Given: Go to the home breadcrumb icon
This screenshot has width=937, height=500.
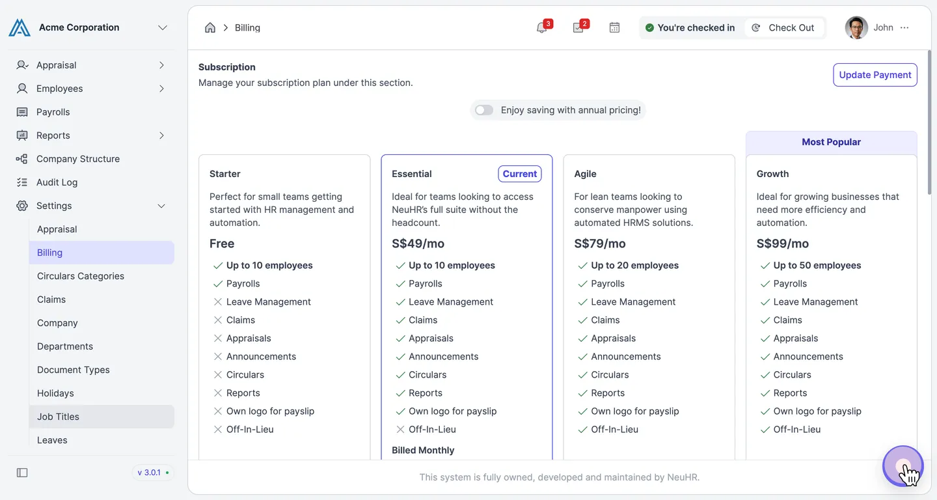Looking at the screenshot, I should [x=210, y=27].
